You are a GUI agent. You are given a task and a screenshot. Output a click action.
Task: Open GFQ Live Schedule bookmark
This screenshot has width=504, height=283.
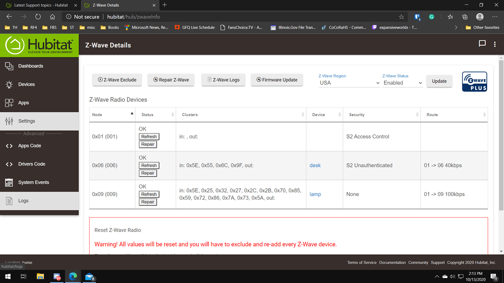click(194, 28)
